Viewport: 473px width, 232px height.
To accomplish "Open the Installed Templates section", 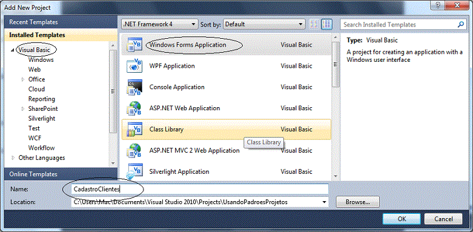I will (x=61, y=35).
